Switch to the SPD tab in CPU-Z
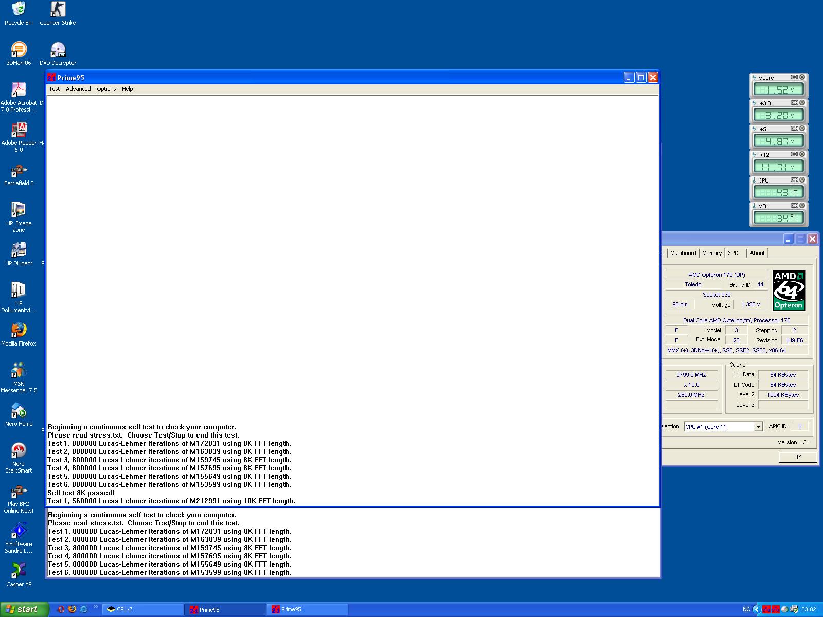Viewport: 823px width, 617px height. point(733,253)
